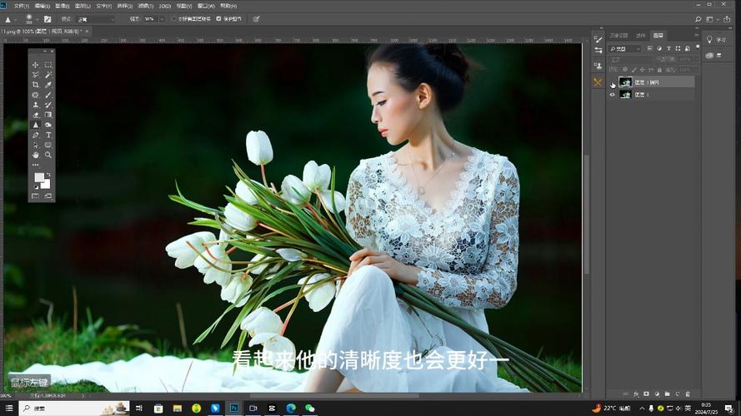Select the Magic Wand tool
The image size is (741, 416).
[48, 75]
